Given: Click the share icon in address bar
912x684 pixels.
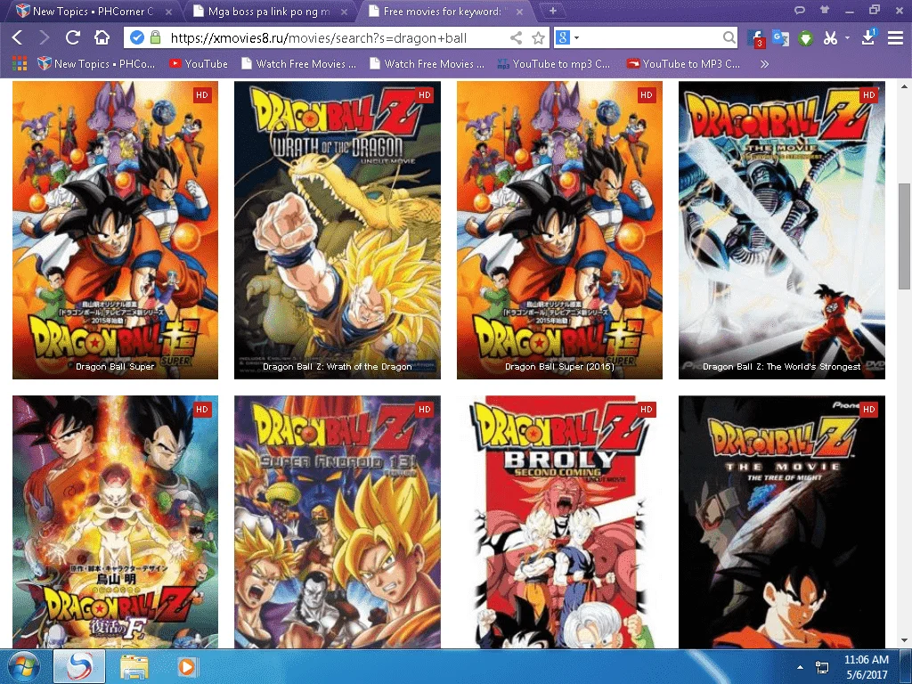Looking at the screenshot, I should (516, 38).
